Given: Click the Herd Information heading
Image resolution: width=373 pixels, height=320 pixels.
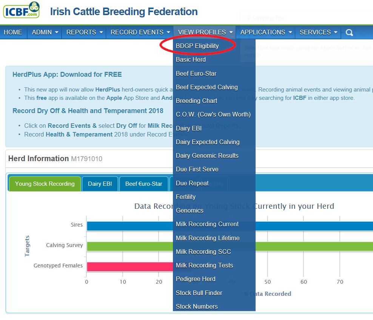Looking at the screenshot, I should pos(39,158).
